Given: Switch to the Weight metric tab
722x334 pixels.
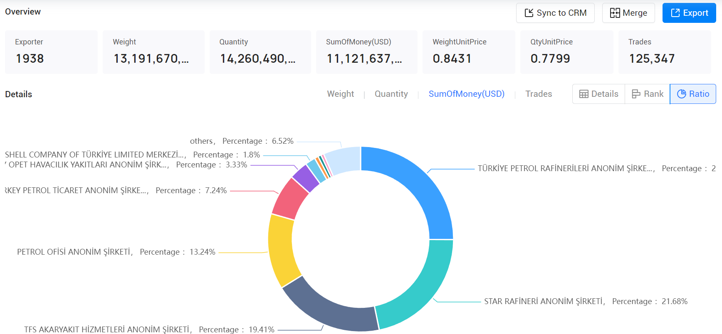Looking at the screenshot, I should [x=340, y=94].
